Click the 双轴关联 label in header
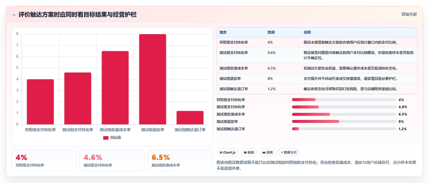 pos(409,14)
